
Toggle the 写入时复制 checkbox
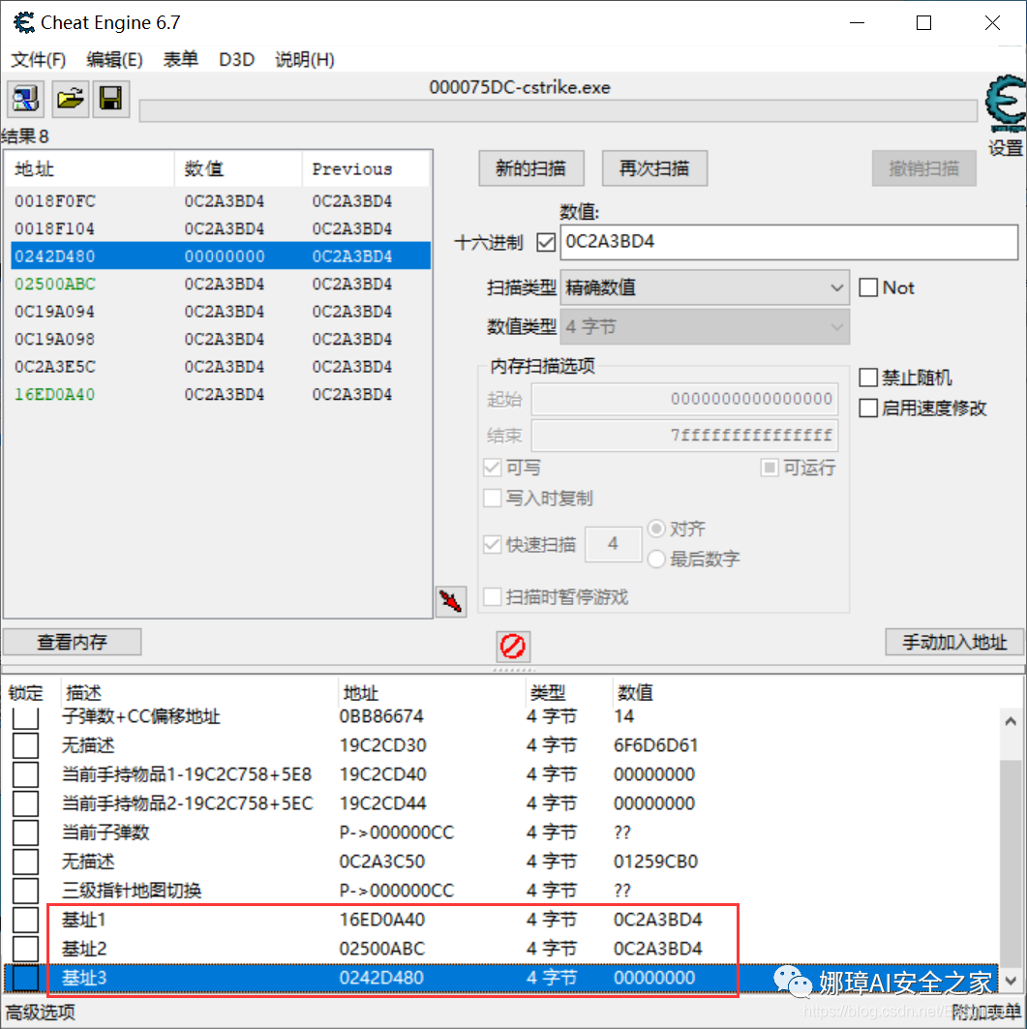coord(492,498)
